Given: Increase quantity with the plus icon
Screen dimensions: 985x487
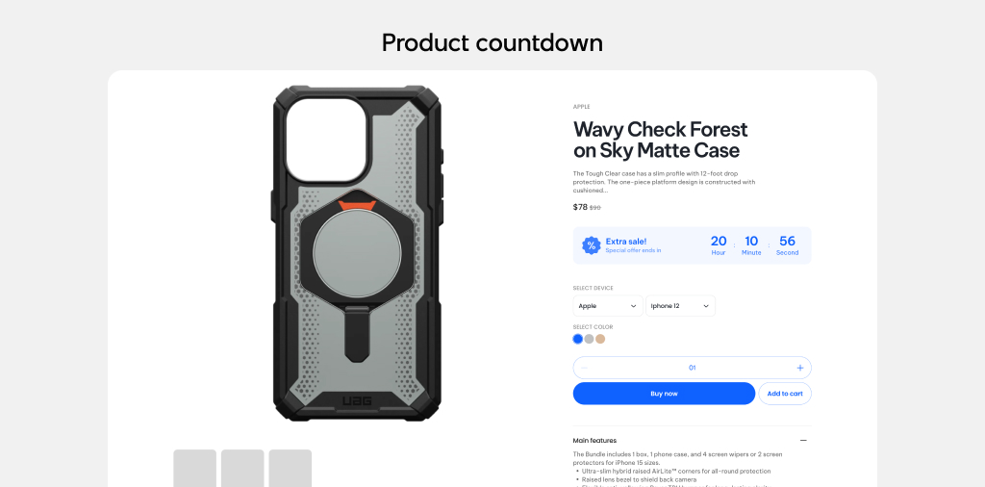Looking at the screenshot, I should (799, 368).
